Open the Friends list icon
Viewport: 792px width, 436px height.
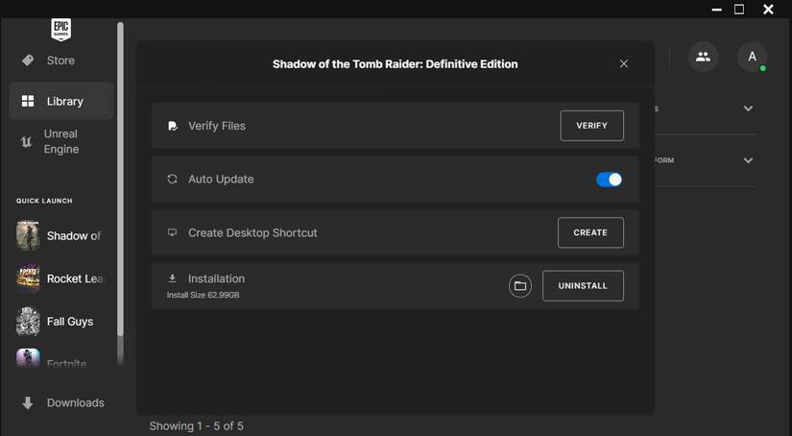click(703, 58)
